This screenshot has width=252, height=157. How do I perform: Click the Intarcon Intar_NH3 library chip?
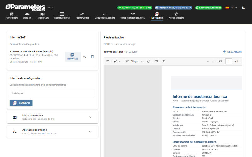[174, 8]
